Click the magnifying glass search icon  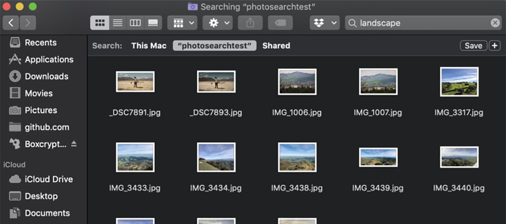pos(352,23)
